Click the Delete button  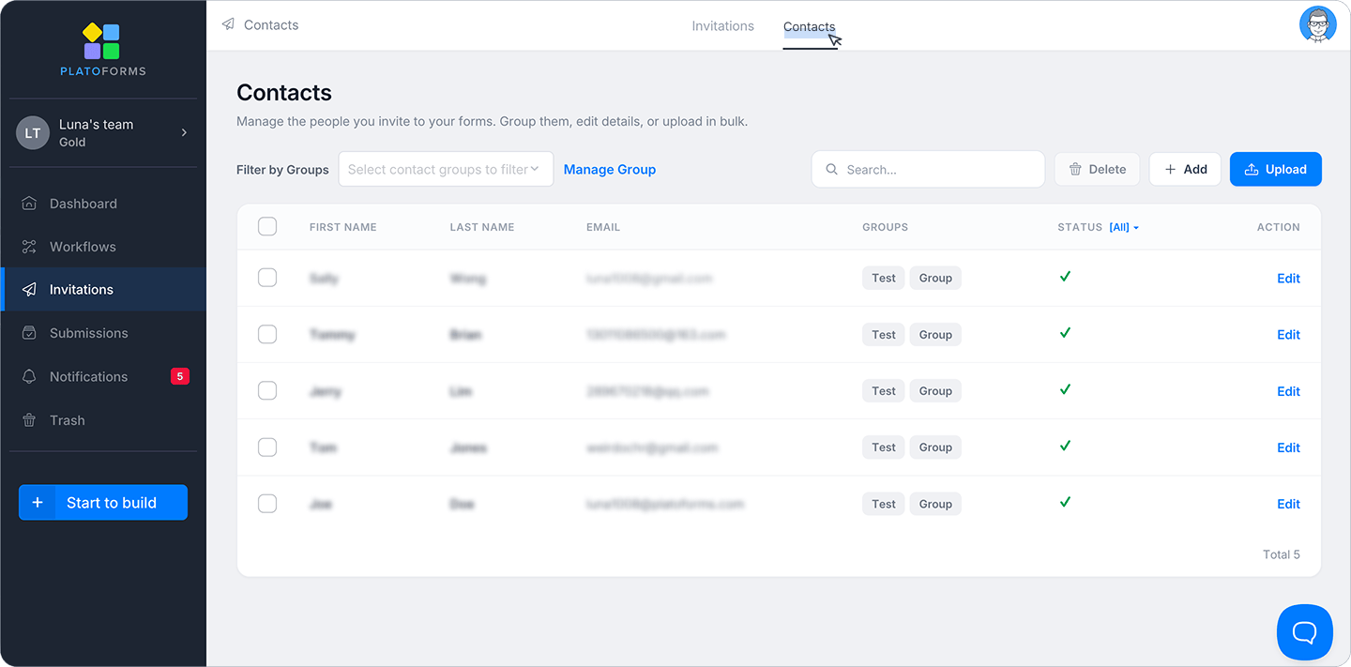click(1098, 169)
